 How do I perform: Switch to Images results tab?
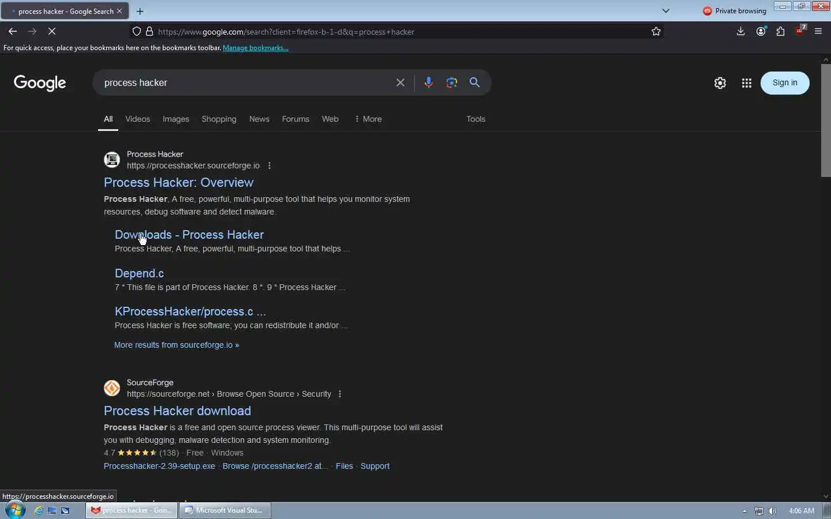tap(176, 119)
